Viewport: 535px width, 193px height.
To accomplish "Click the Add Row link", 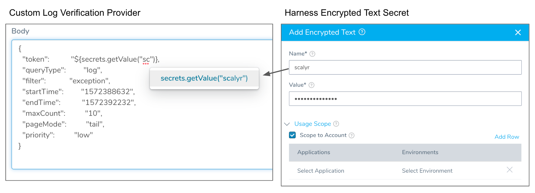I will 507,137.
